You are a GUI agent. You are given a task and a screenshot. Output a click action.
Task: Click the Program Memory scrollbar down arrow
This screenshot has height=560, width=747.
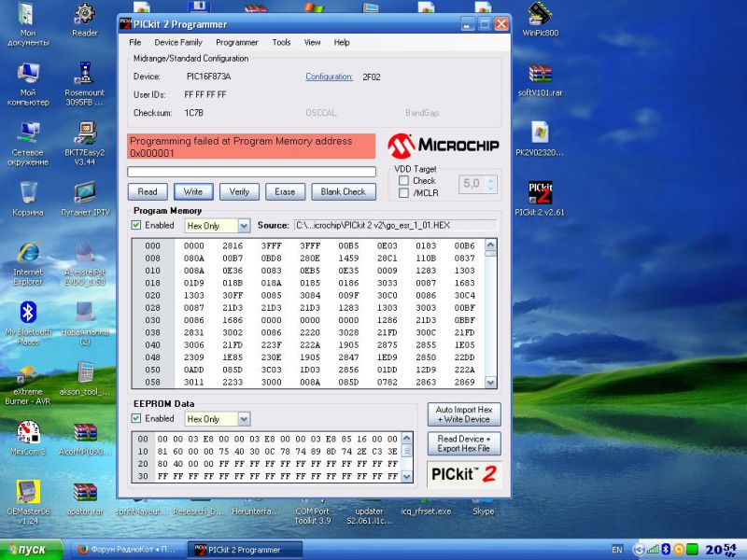coord(490,383)
